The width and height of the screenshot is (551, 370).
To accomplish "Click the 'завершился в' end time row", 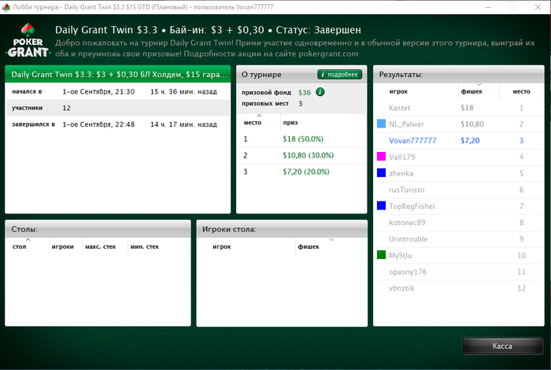I will 118,124.
